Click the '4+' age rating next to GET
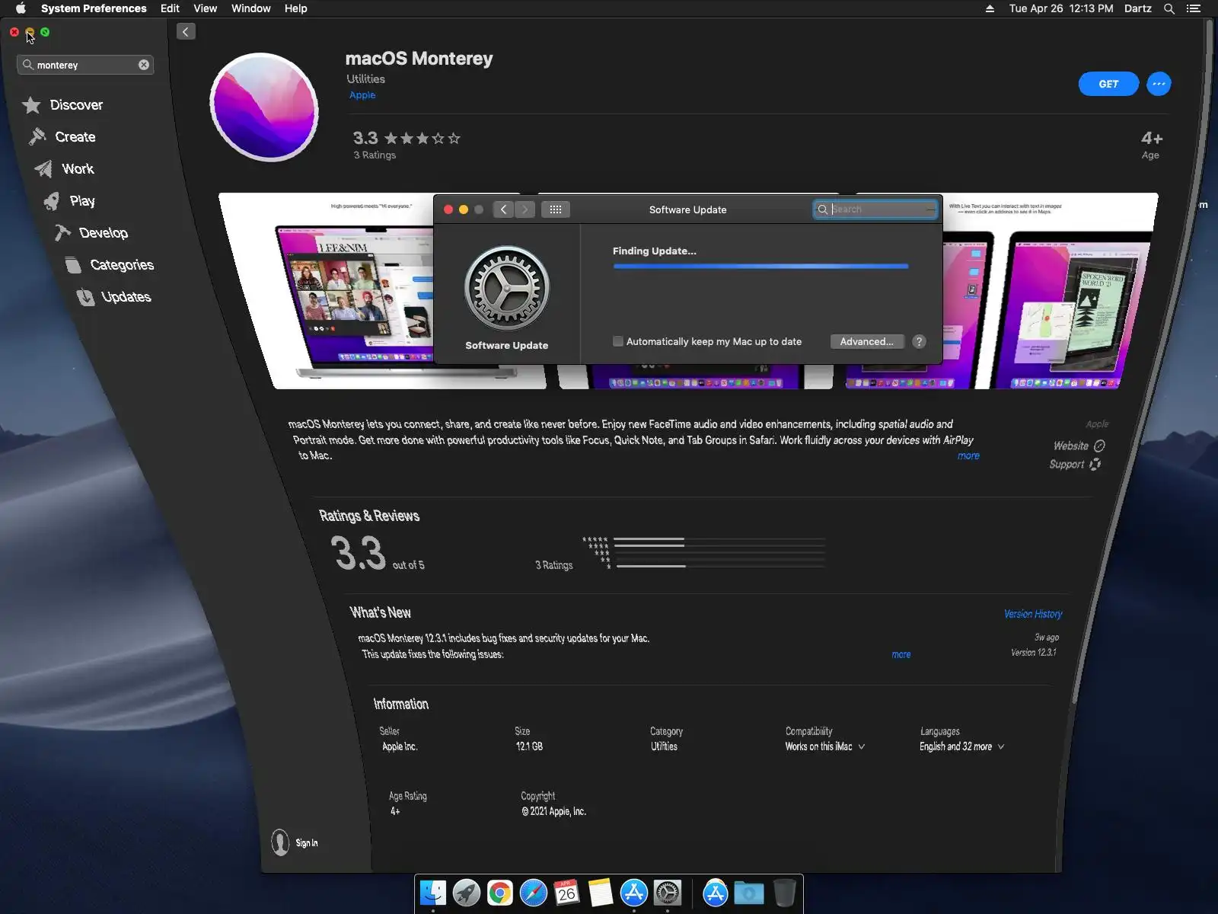1218x914 pixels. pyautogui.click(x=1152, y=139)
